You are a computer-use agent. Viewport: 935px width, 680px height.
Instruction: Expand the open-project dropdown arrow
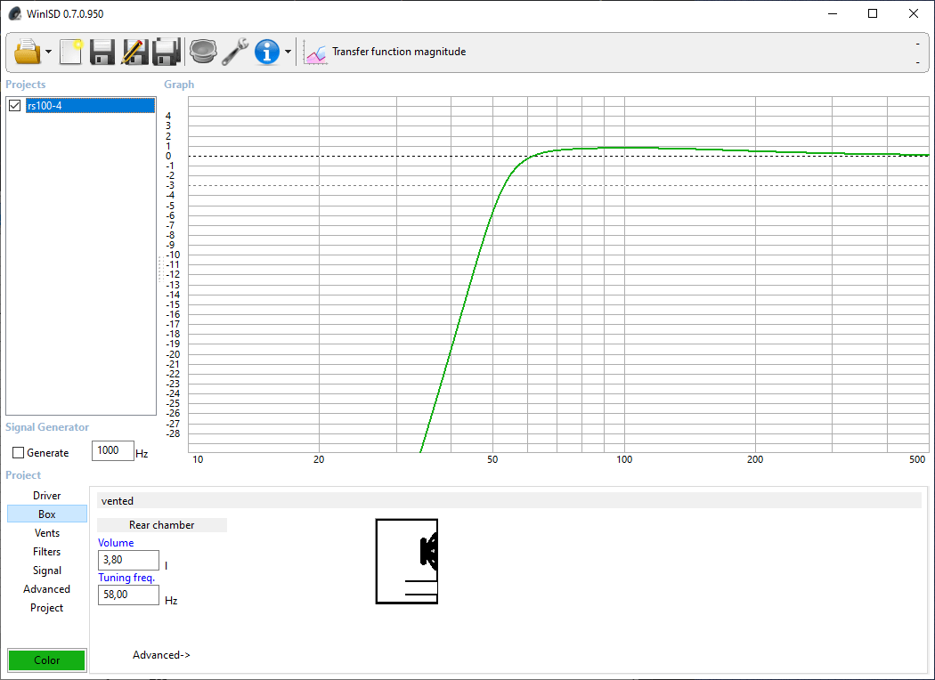click(48, 52)
